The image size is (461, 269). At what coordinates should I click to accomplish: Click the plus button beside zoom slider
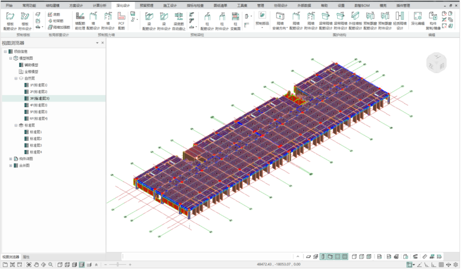point(130,265)
